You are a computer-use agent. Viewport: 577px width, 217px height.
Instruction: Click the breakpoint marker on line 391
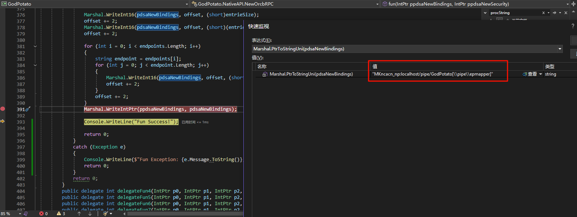click(x=3, y=109)
